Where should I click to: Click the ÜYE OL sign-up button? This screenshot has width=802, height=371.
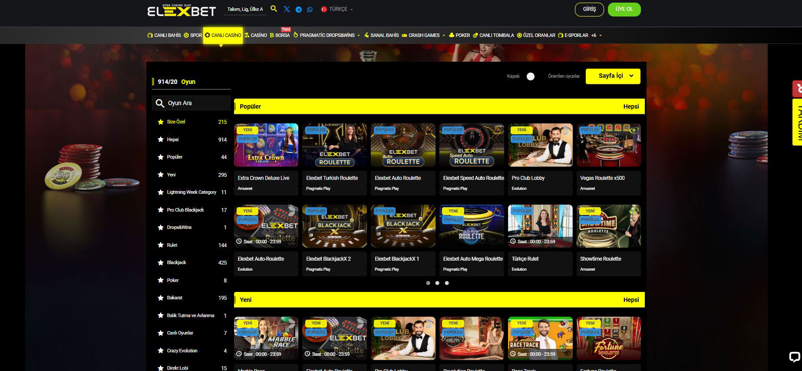tap(624, 9)
